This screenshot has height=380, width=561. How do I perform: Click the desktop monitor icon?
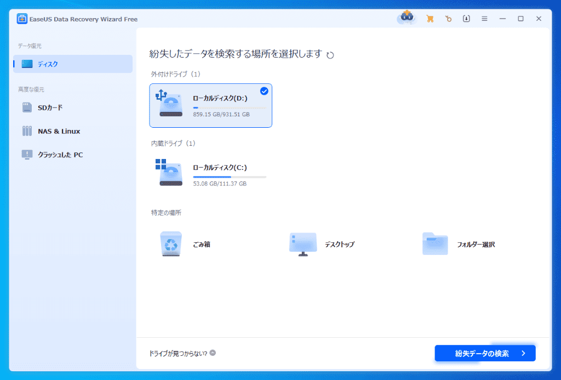coord(302,244)
